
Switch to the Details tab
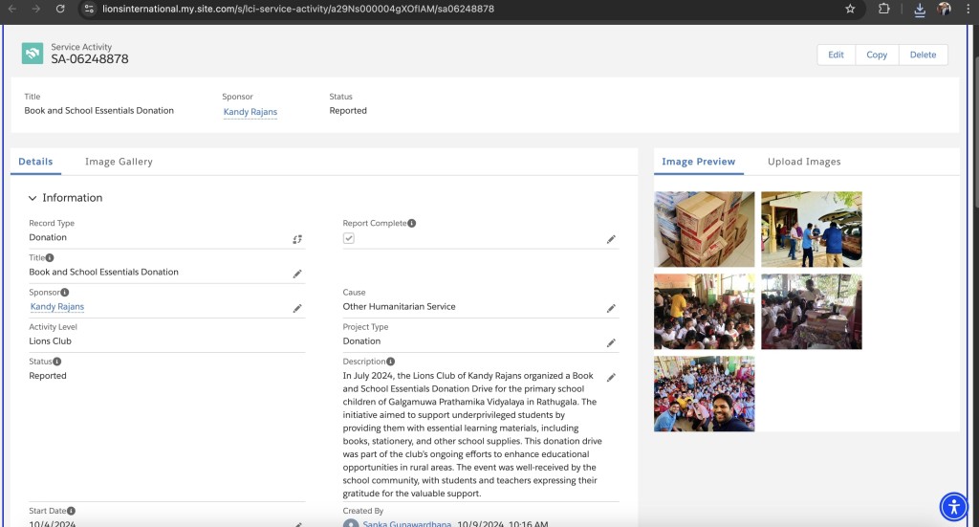point(35,161)
